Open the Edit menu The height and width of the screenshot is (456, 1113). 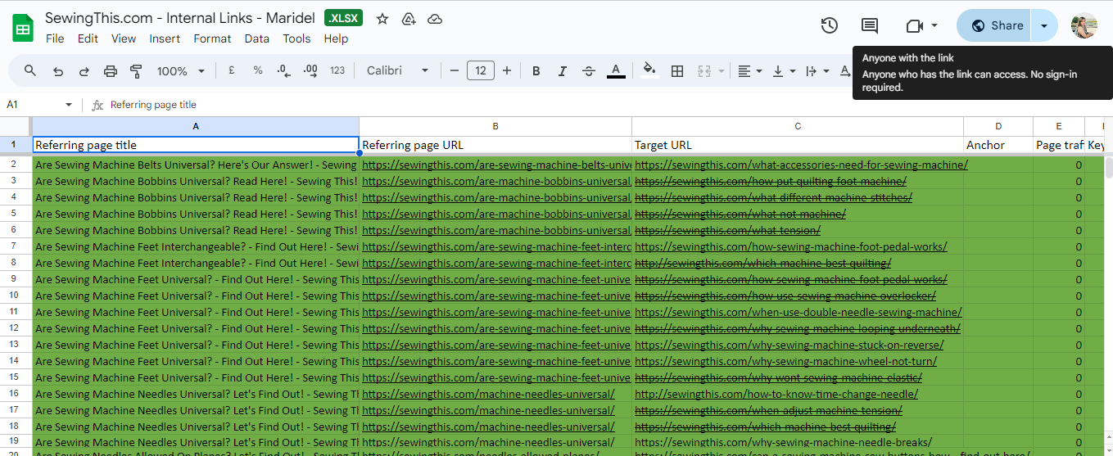pyautogui.click(x=88, y=38)
